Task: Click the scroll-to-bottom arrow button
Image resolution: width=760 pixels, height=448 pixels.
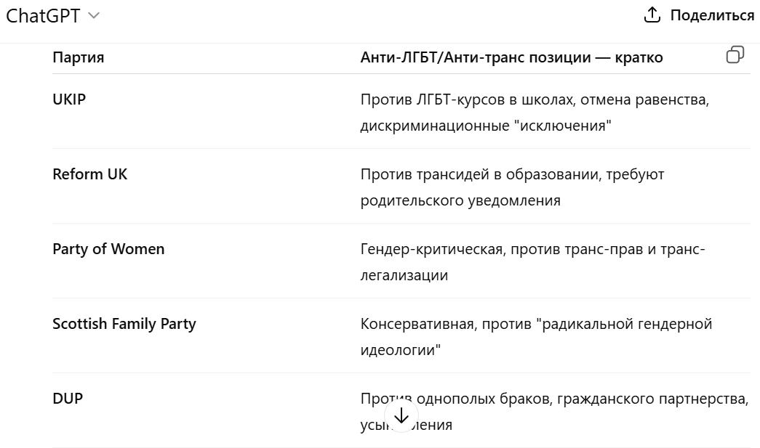Action: pos(401,415)
